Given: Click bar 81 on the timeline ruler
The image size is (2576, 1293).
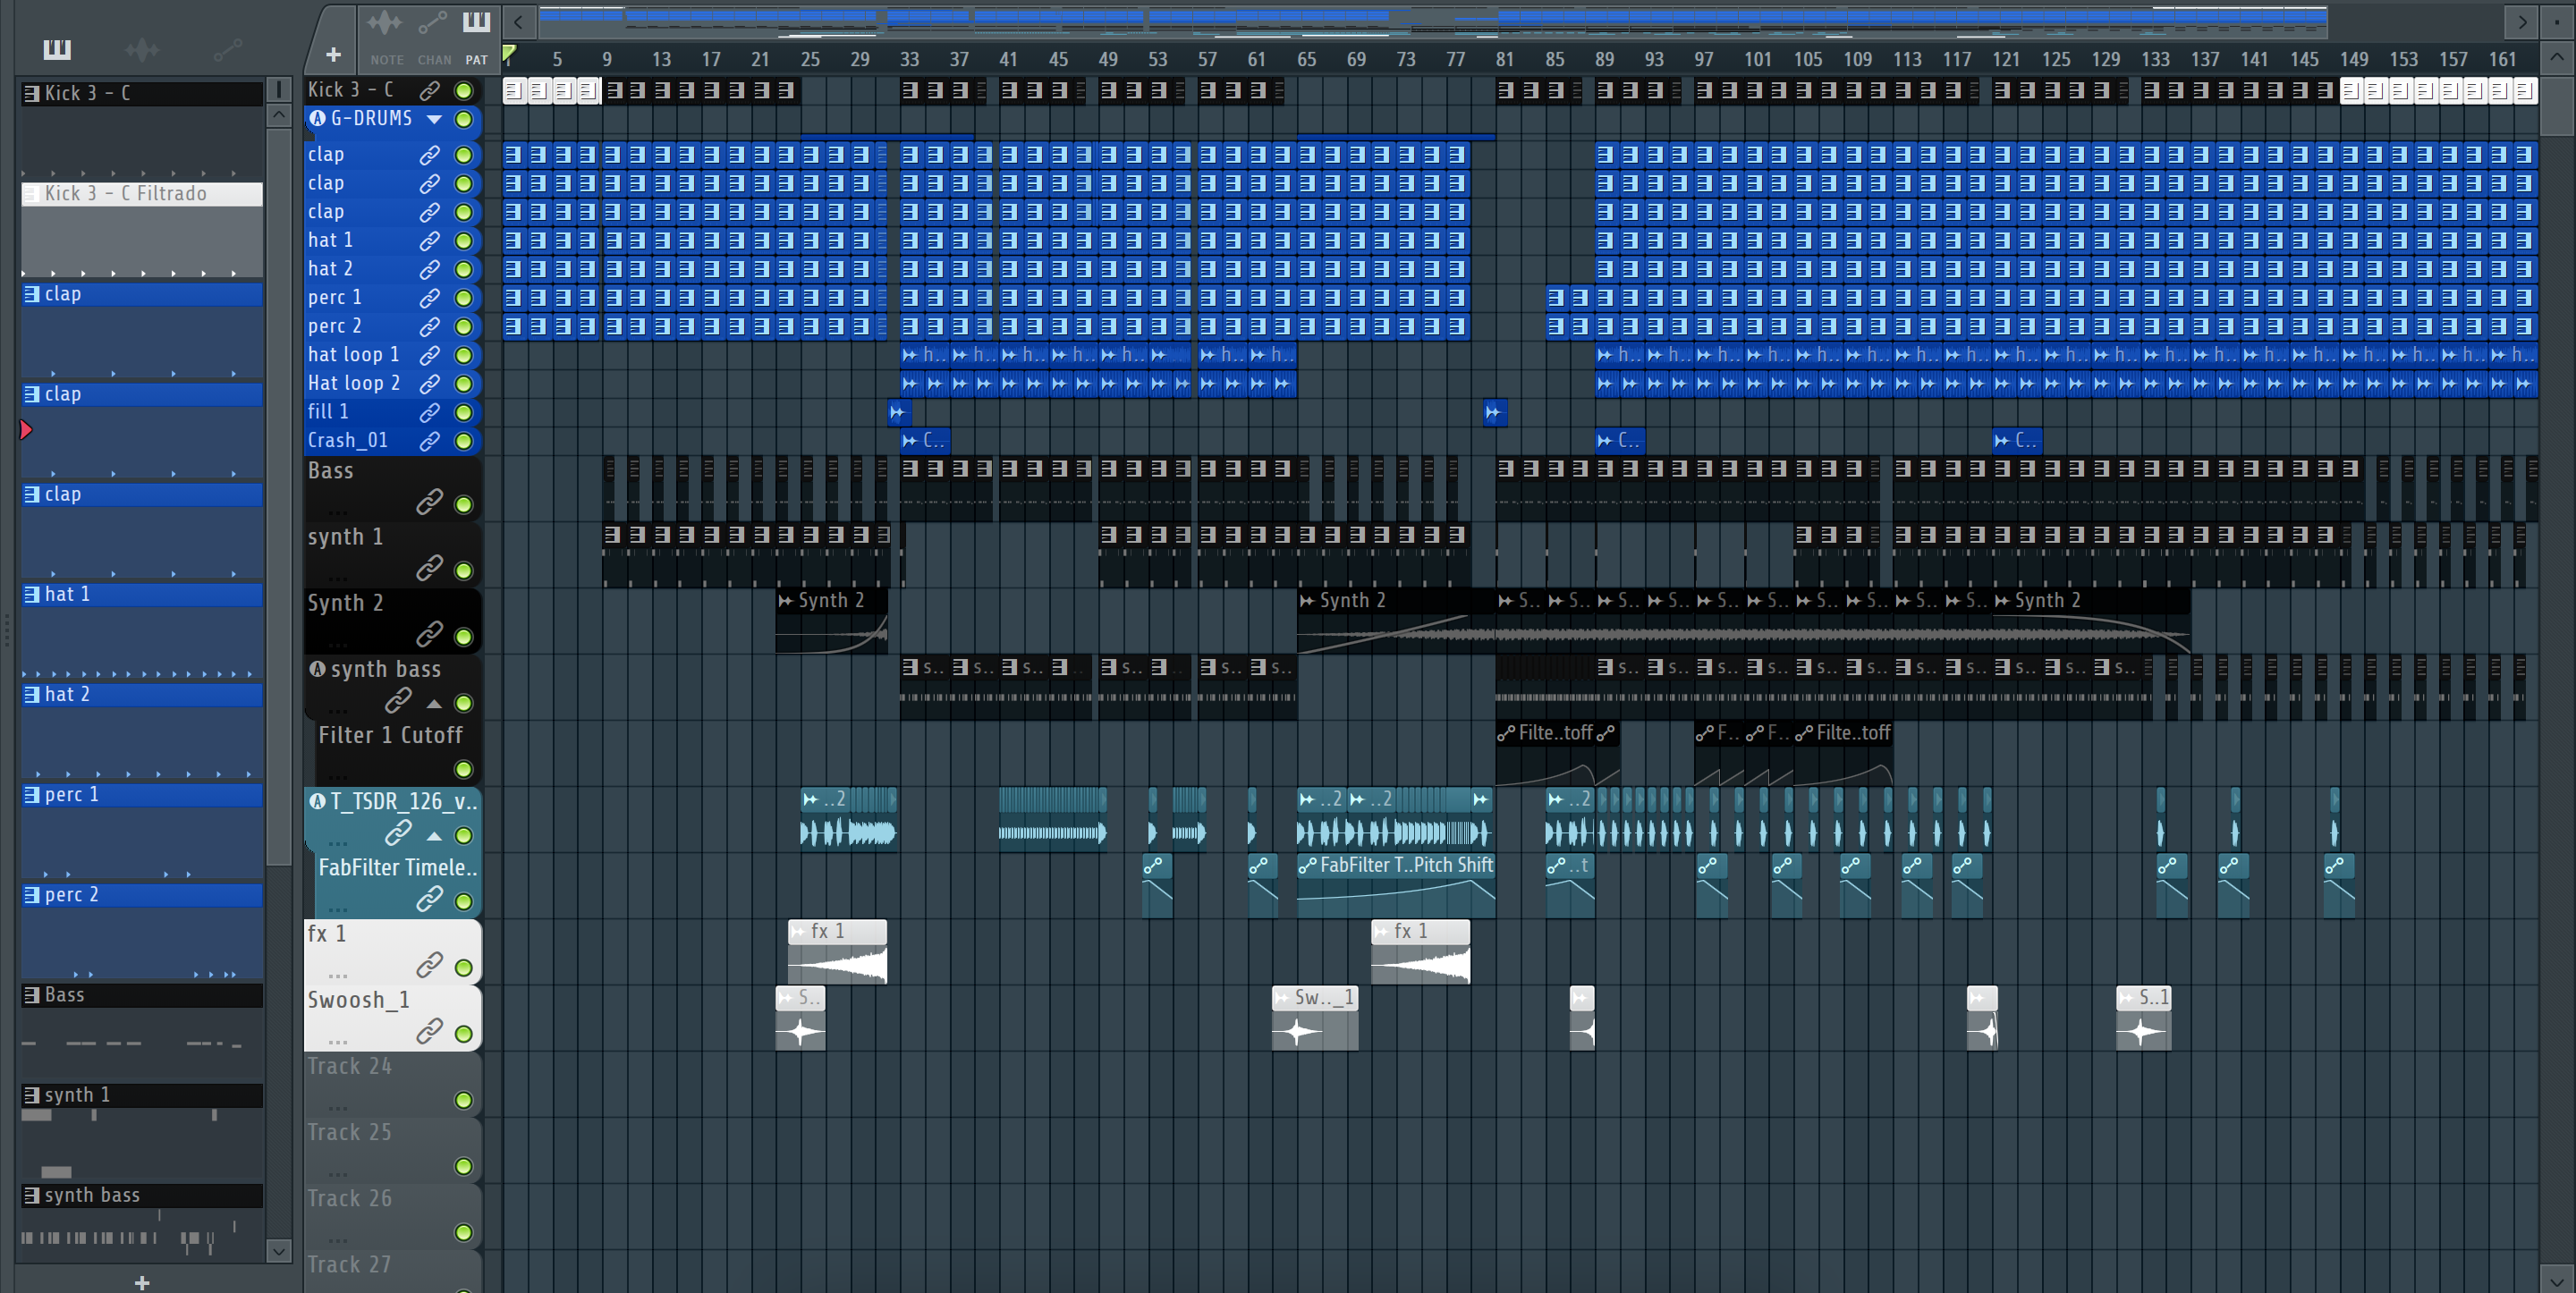Looking at the screenshot, I should (x=1505, y=59).
